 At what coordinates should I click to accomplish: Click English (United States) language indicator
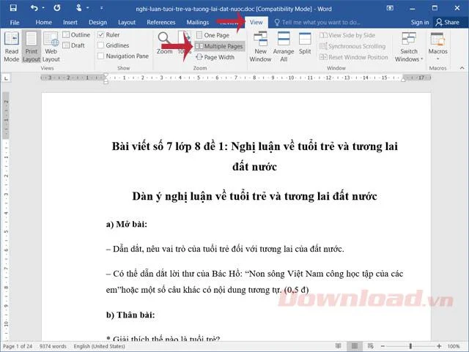coord(100,346)
